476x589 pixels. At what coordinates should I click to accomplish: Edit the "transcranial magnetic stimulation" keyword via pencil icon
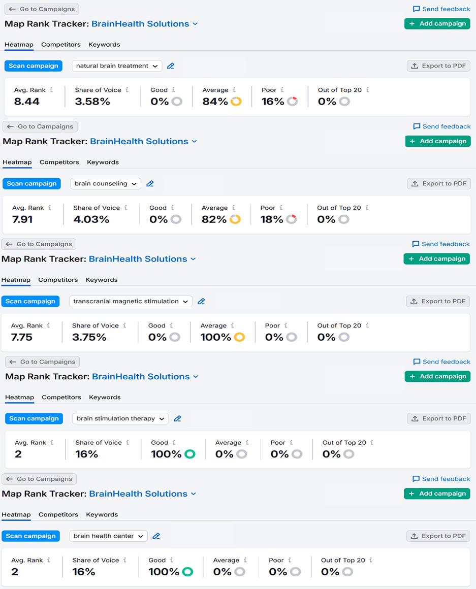(201, 302)
